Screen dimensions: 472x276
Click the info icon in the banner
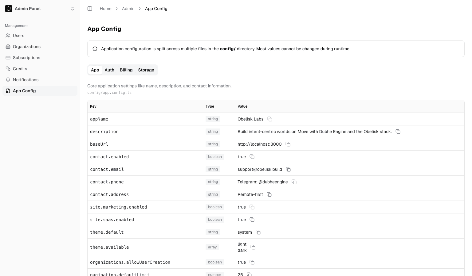95,49
